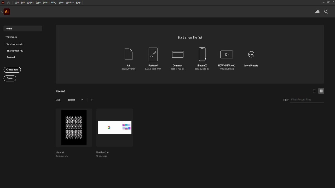Open the Select menu
Viewport: 335px width, 188px height.
[46, 3]
